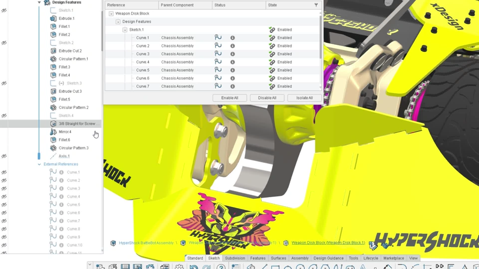Open the toolbar dropdown chevron at bottom left
Image resolution: width=479 pixels, height=269 pixels.
coord(89,265)
